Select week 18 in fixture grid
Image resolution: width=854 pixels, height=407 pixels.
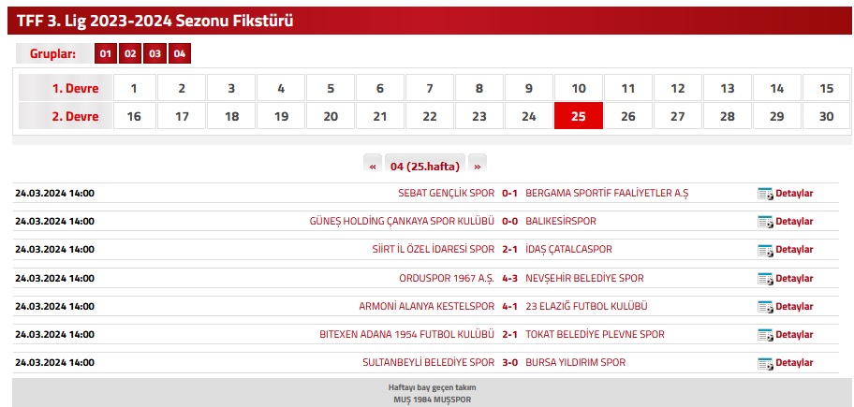[231, 116]
